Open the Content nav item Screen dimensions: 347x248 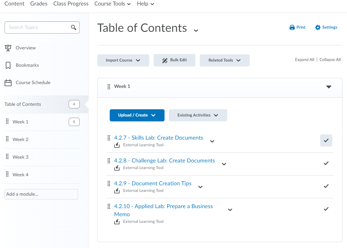point(14,4)
